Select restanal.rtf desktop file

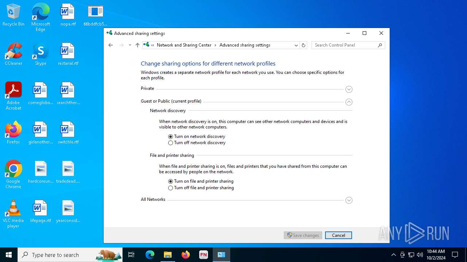point(68,55)
